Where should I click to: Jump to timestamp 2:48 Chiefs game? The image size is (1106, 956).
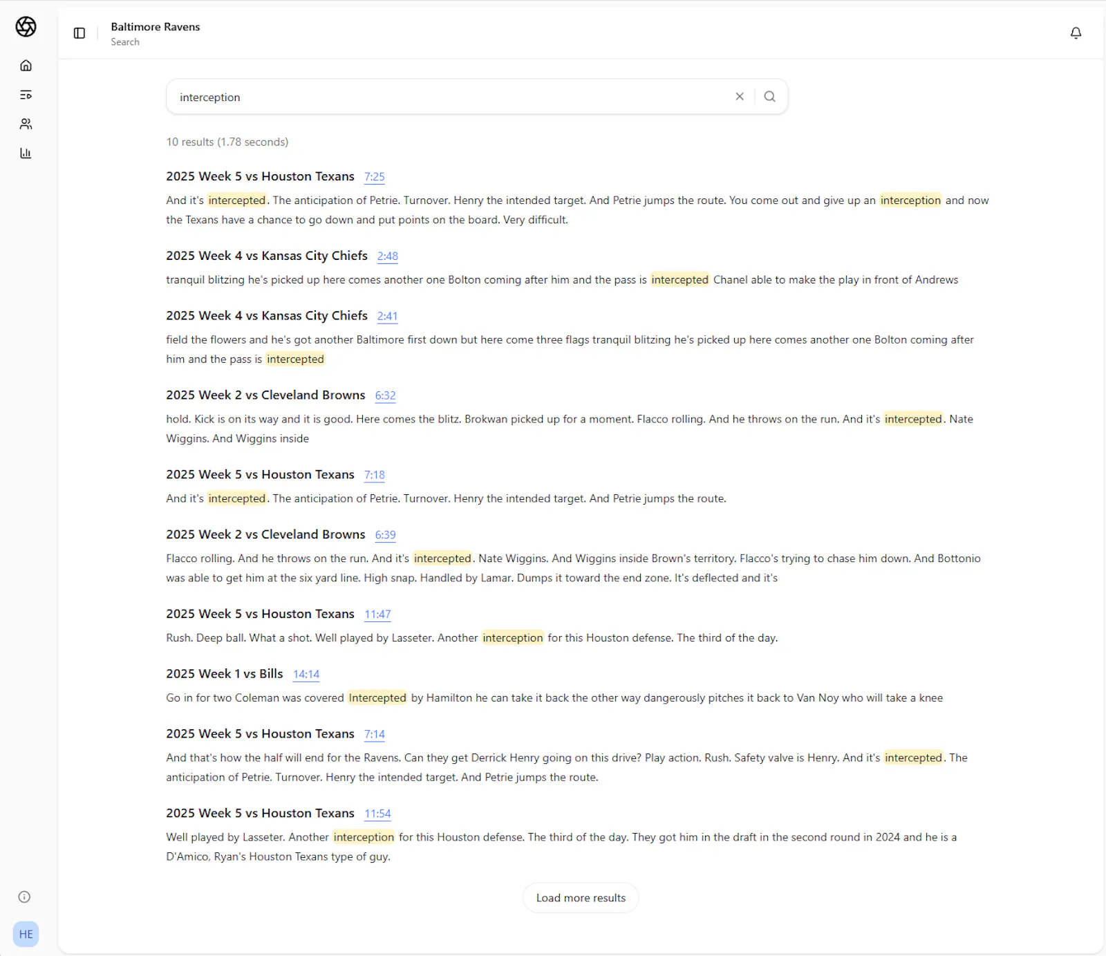pos(387,256)
